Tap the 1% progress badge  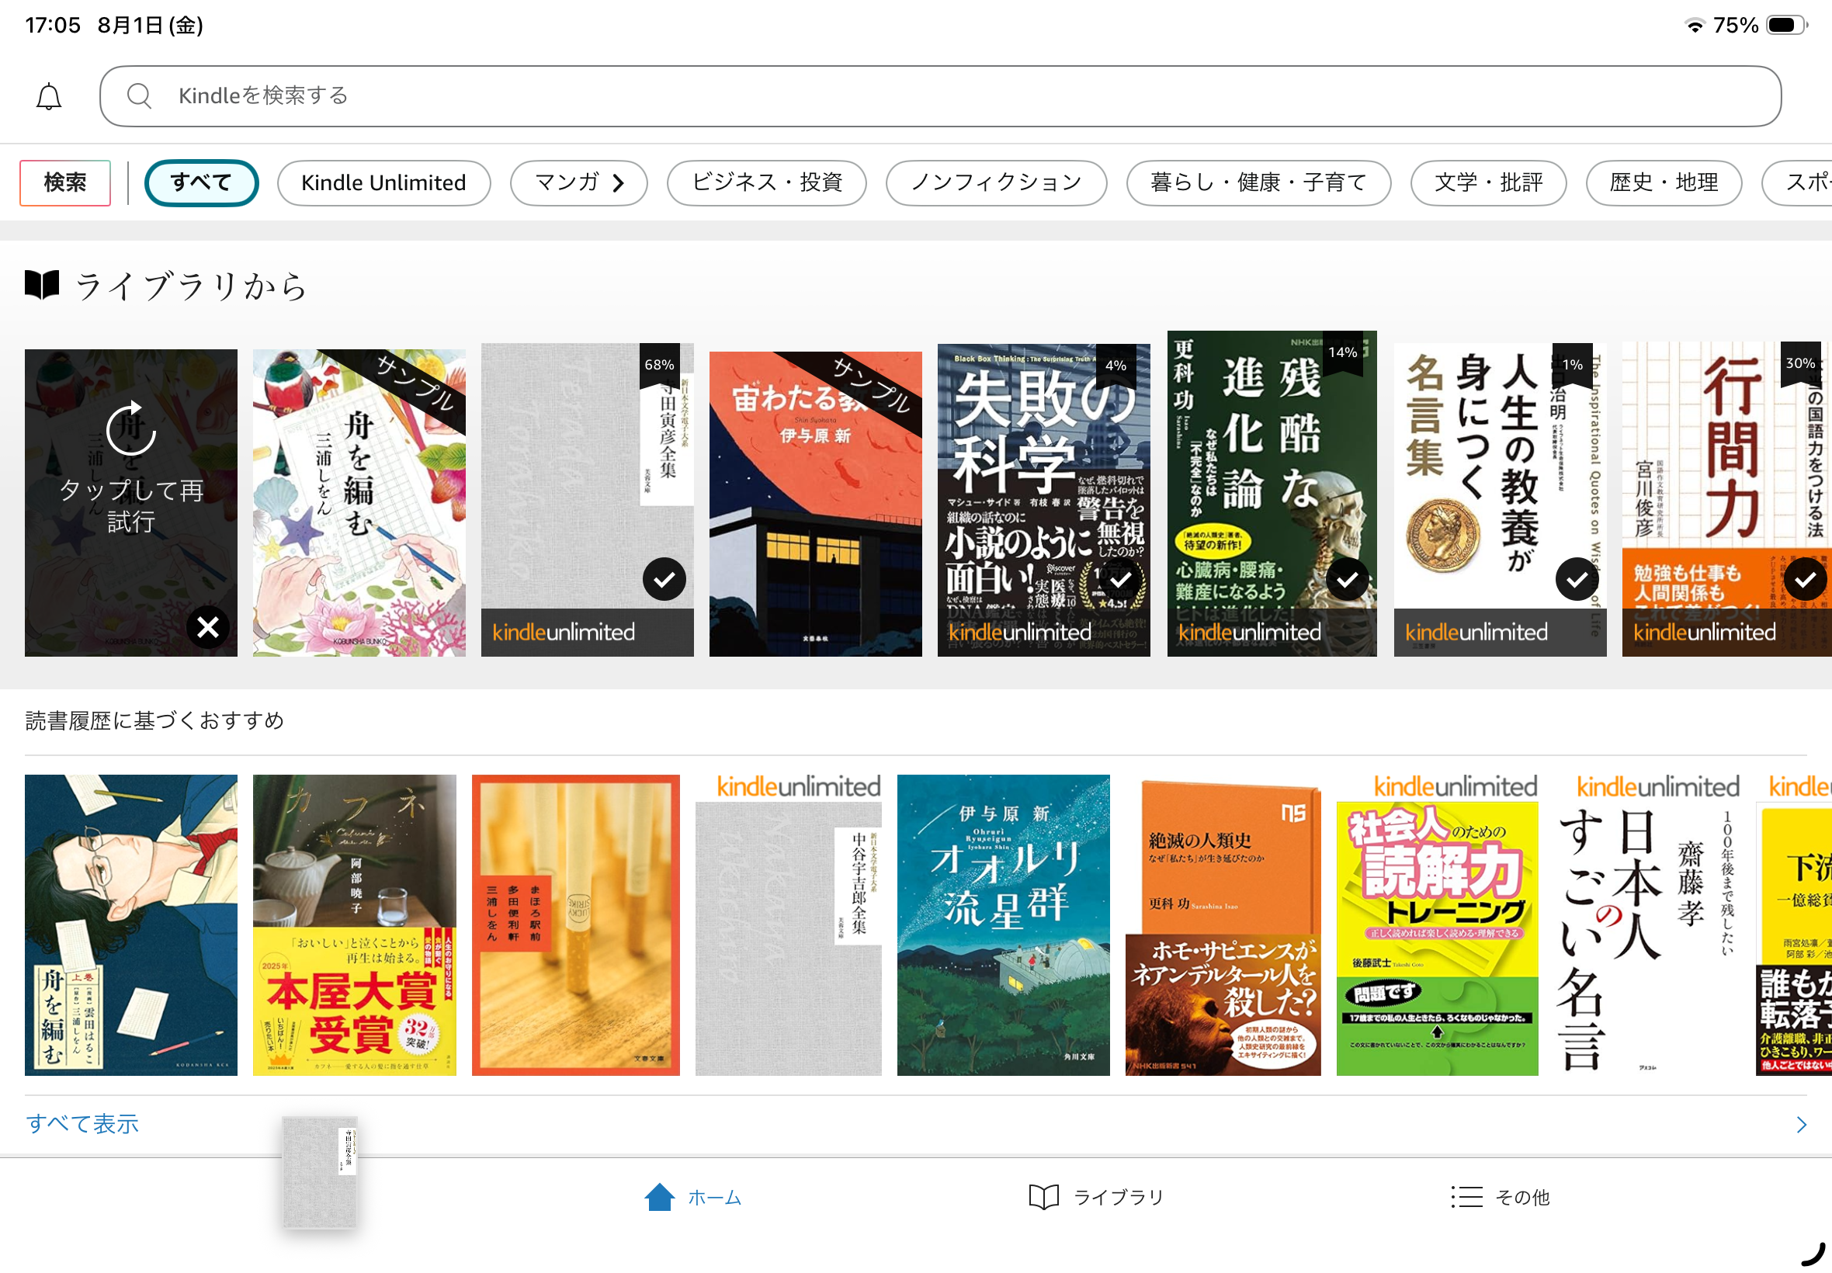(1573, 366)
